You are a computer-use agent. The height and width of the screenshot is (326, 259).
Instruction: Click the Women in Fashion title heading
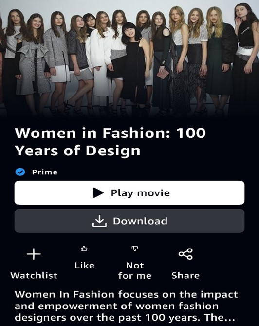pos(110,142)
